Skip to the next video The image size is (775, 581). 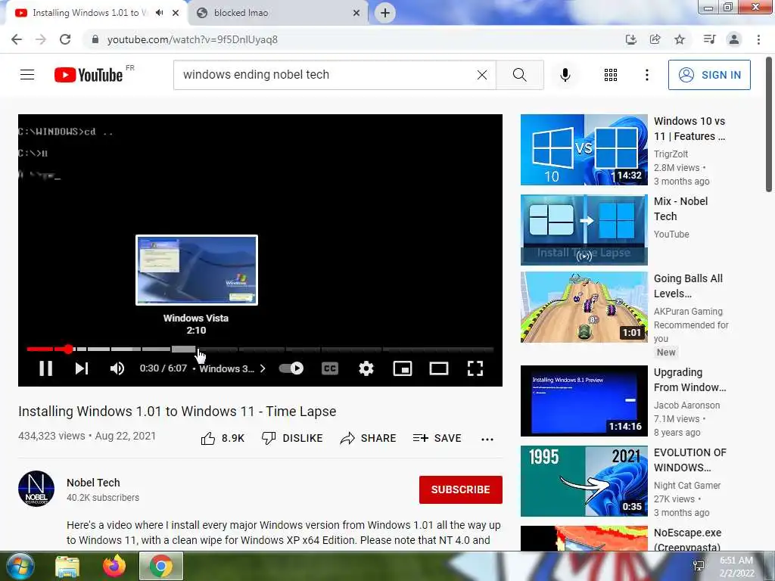point(82,368)
